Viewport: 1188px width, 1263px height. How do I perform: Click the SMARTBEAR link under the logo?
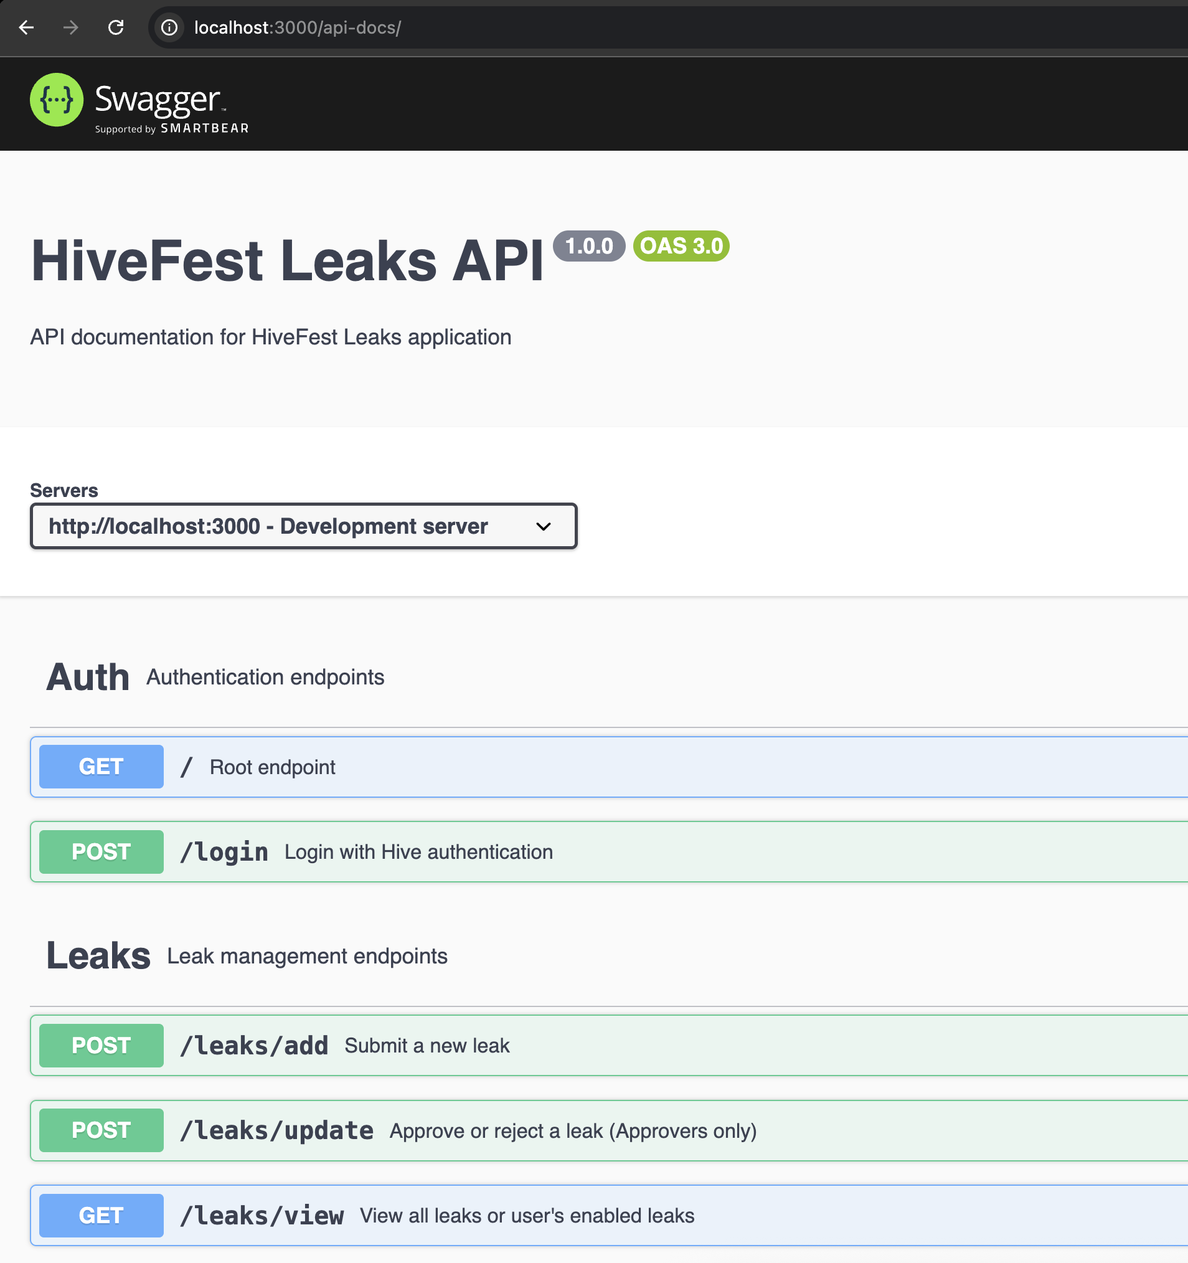[x=205, y=128]
